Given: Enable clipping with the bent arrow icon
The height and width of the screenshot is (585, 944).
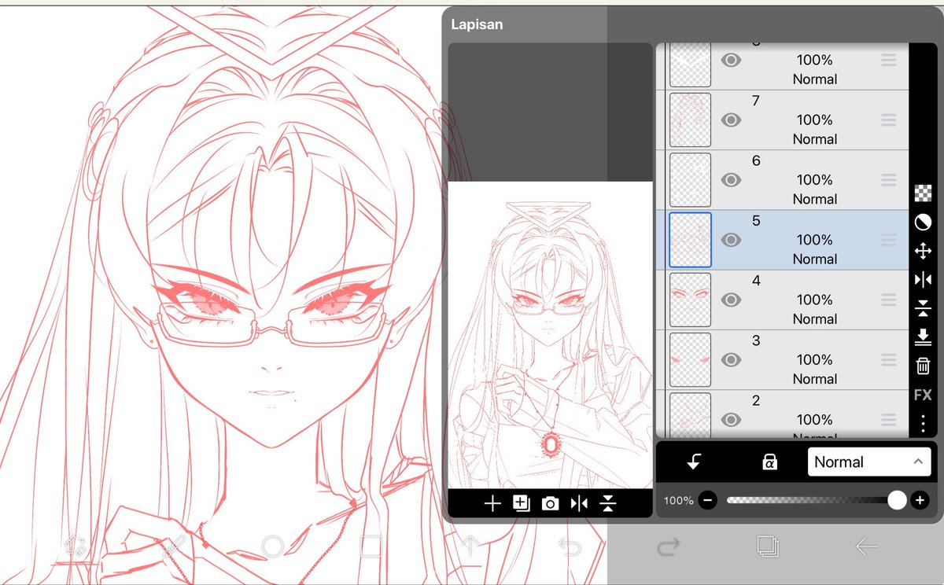Looking at the screenshot, I should click(694, 462).
